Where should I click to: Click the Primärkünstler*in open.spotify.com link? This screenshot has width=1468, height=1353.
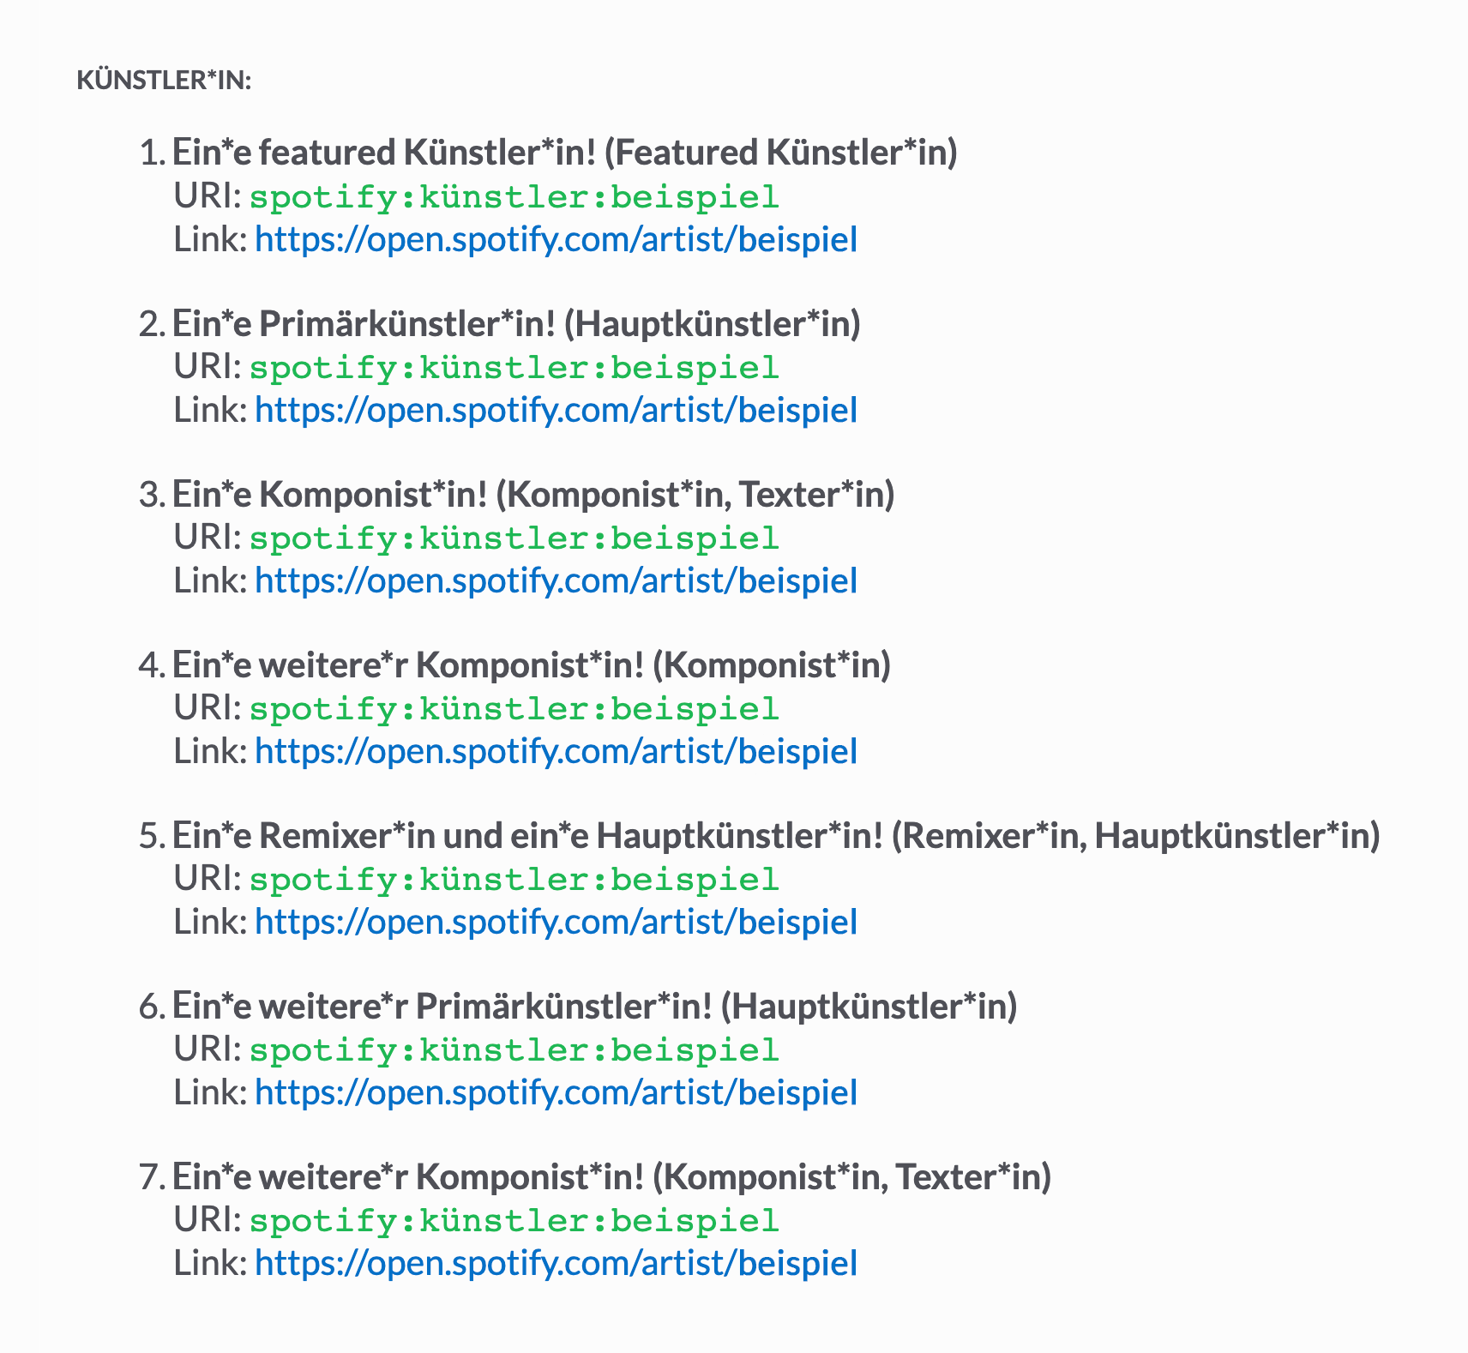pos(556,410)
